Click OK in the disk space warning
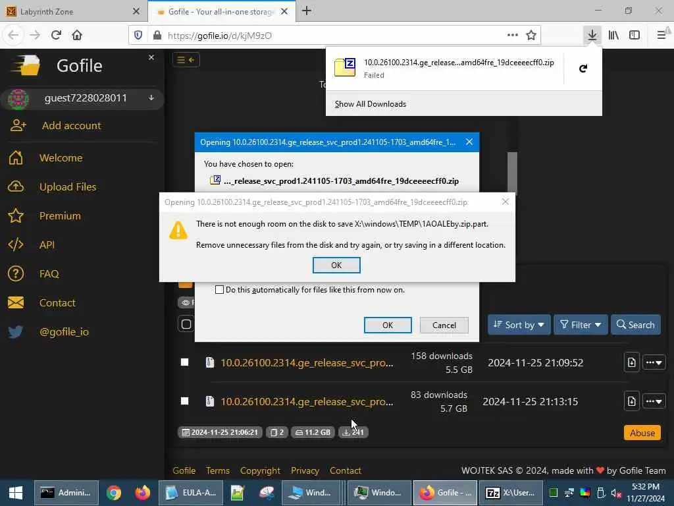 pos(336,265)
